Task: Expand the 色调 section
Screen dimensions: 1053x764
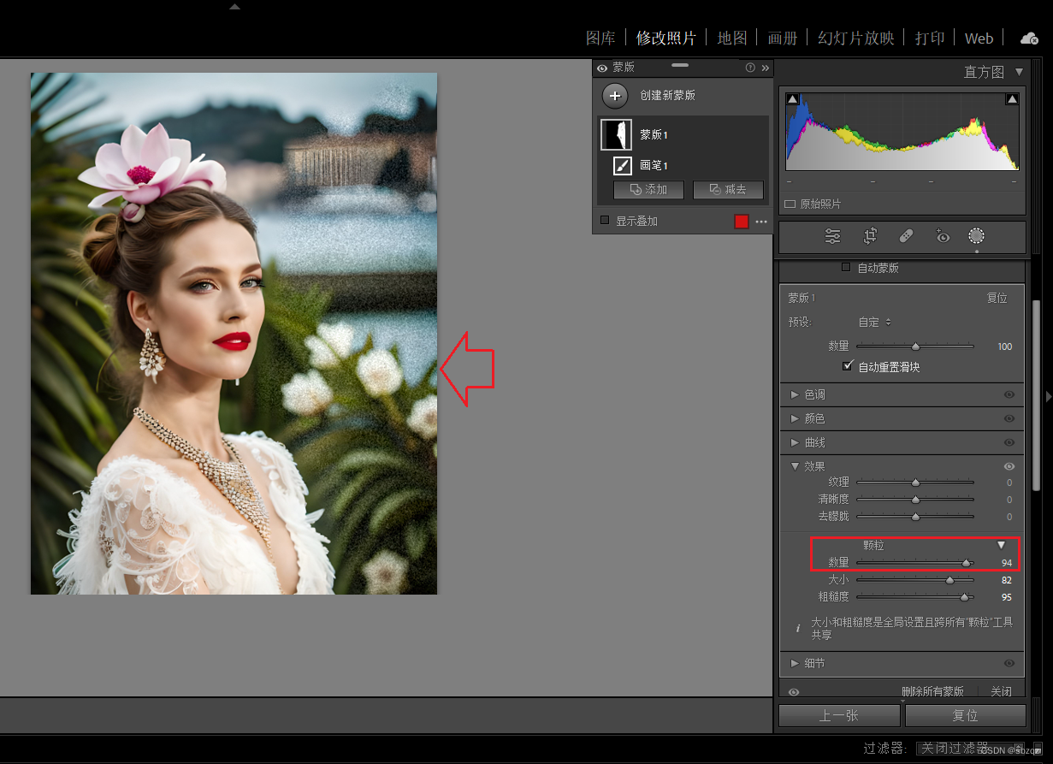Action: [796, 394]
